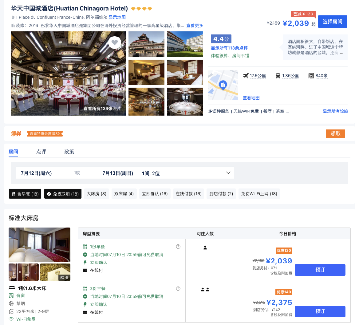Click the Wi-Fi icon beside Wi-Fi免费
355x325 pixels.
11,319
